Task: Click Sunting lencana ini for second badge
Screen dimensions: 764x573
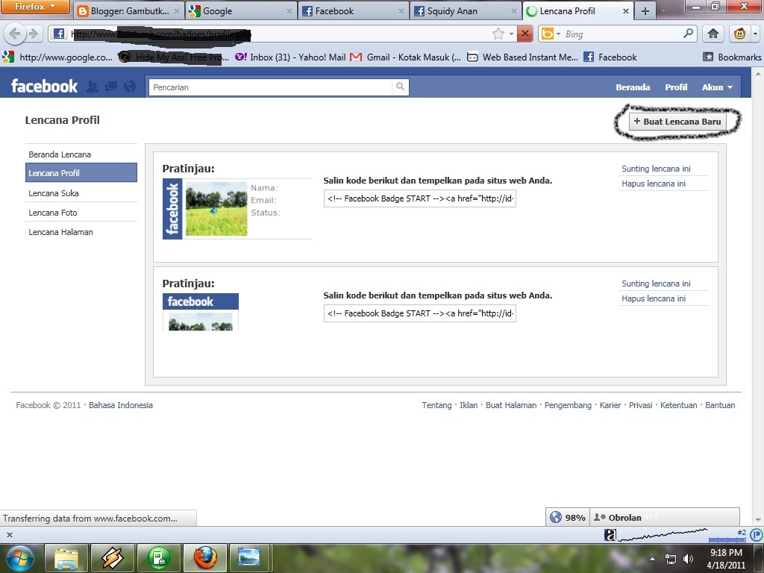Action: point(656,284)
